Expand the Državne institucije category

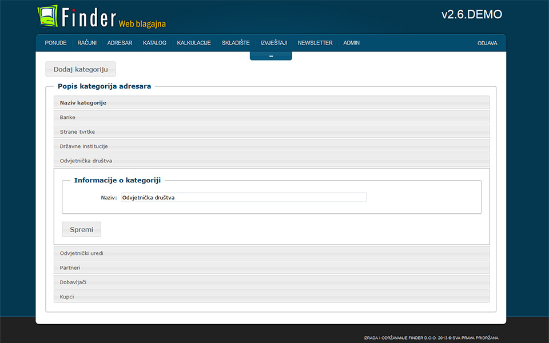pyautogui.click(x=272, y=146)
